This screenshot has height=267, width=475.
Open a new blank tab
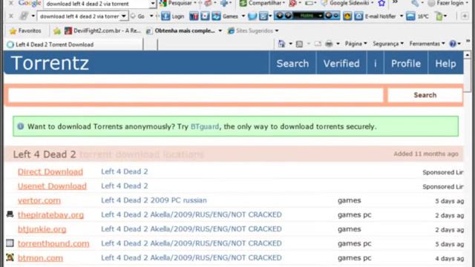[150, 44]
